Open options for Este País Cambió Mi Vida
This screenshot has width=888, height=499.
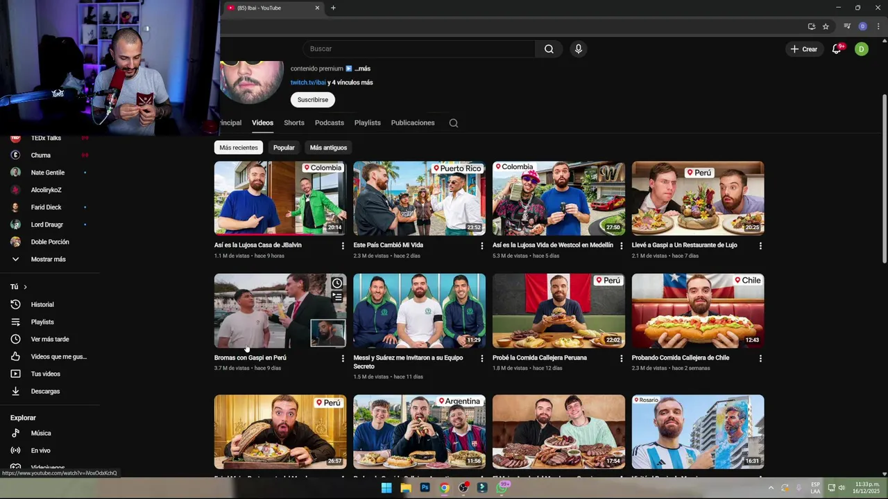[x=482, y=245]
